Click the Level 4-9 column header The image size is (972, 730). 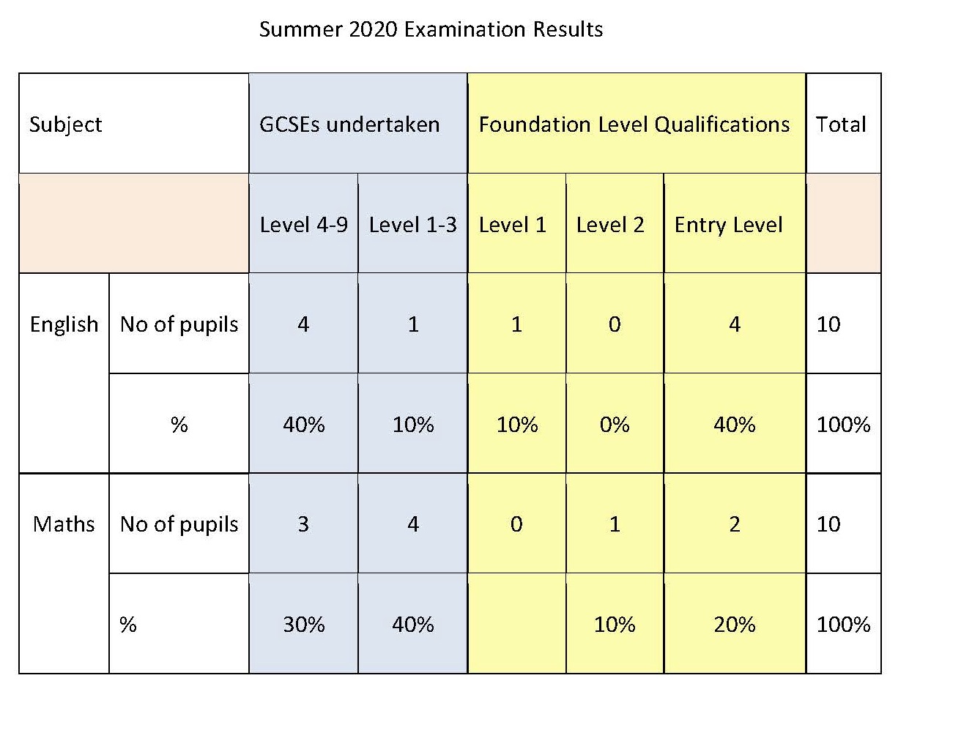(x=303, y=224)
